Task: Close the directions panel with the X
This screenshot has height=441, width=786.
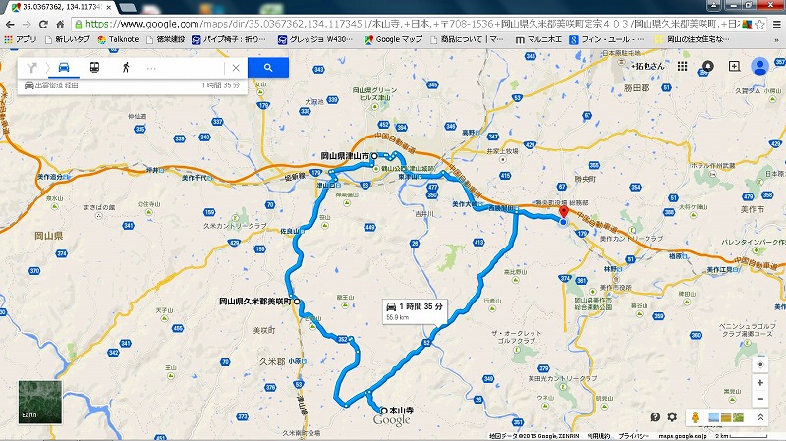Action: click(236, 68)
